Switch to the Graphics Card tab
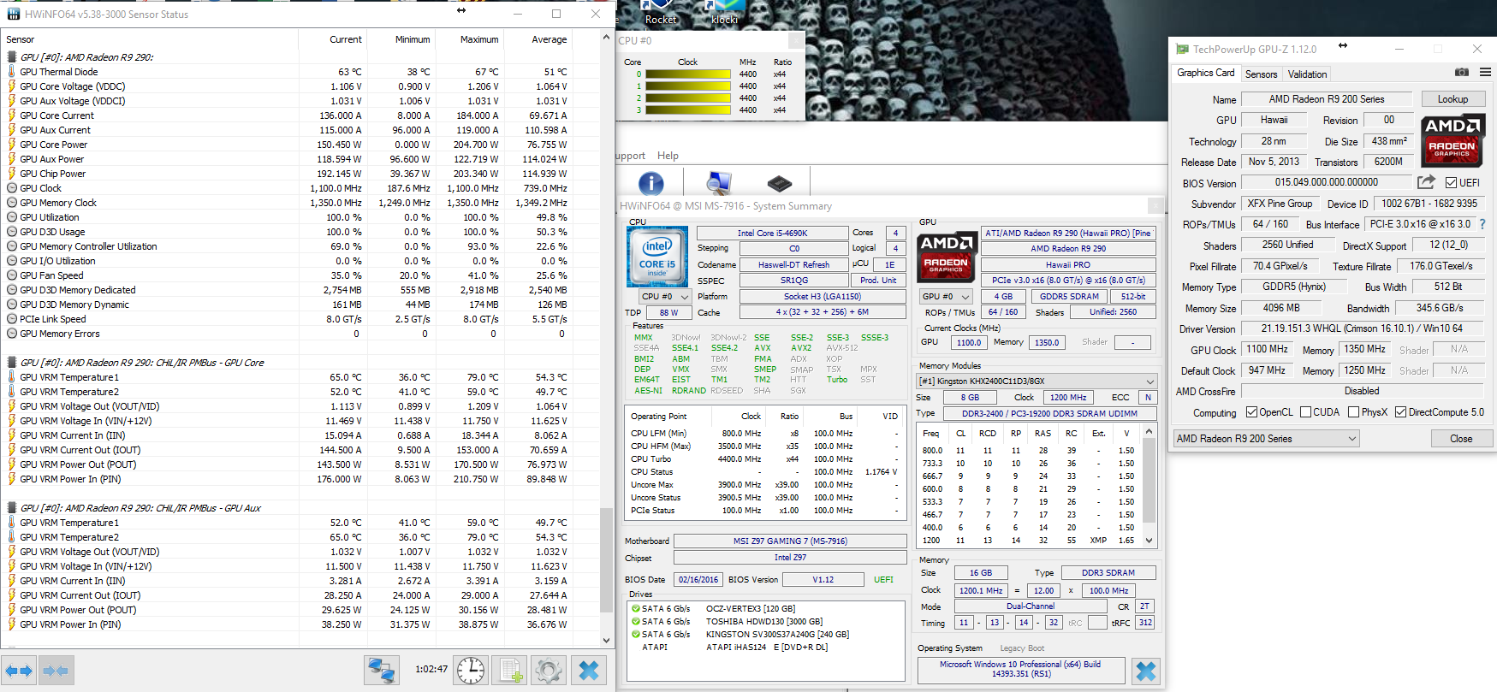1497x692 pixels. 1205,74
